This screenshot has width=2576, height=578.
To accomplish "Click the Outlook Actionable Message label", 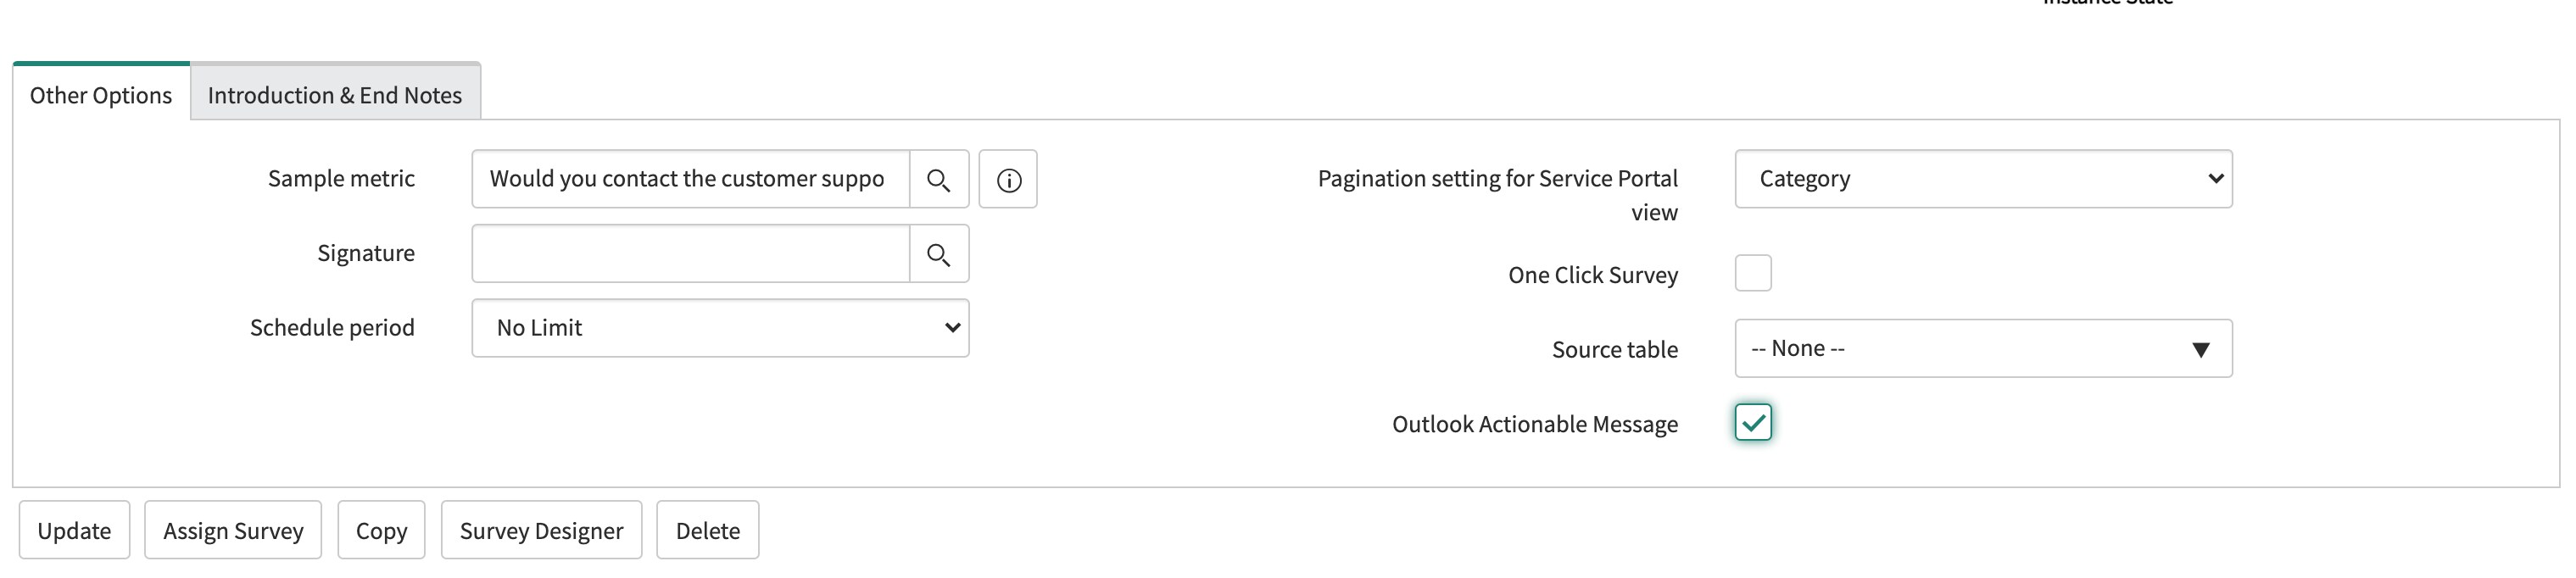I will click(1535, 424).
